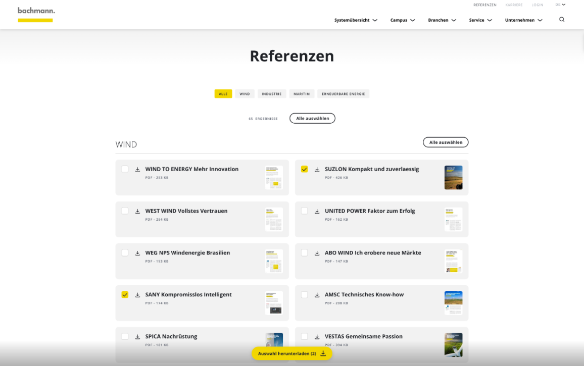Download AMSC Technisches Know-how PDF
584x366 pixels.
(316, 294)
